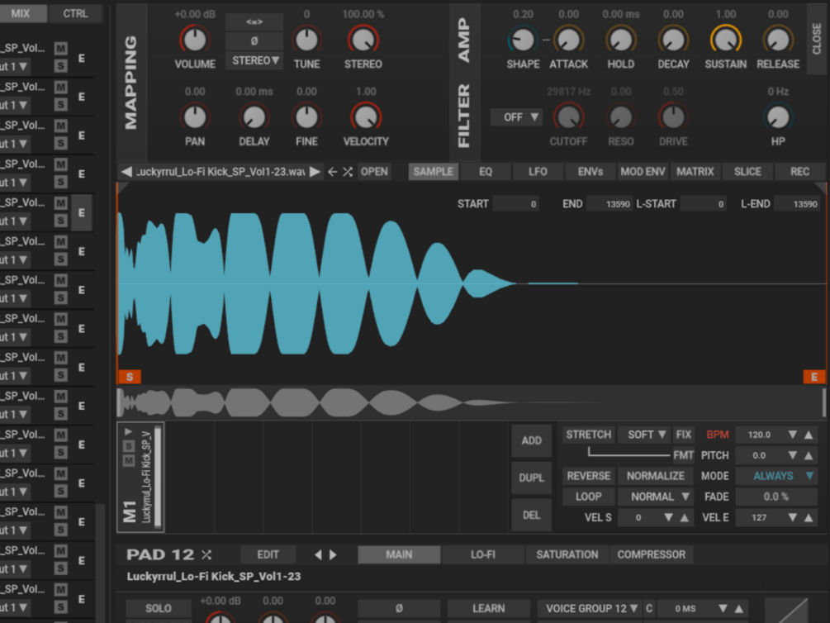Open VOICE GROUP 12 dropdown
The width and height of the screenshot is (830, 623).
590,608
